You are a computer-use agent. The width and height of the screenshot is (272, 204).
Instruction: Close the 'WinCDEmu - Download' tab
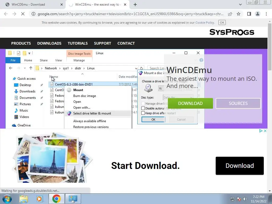pyautogui.click(x=62, y=5)
